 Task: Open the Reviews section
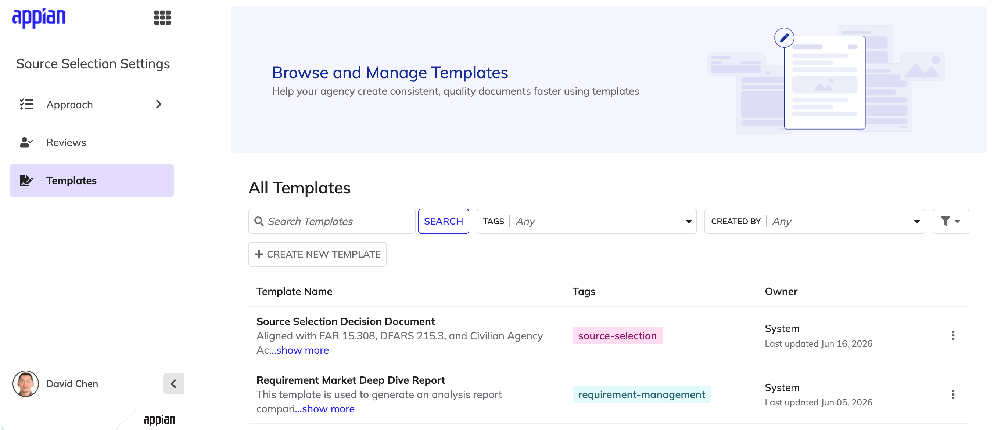coord(92,142)
